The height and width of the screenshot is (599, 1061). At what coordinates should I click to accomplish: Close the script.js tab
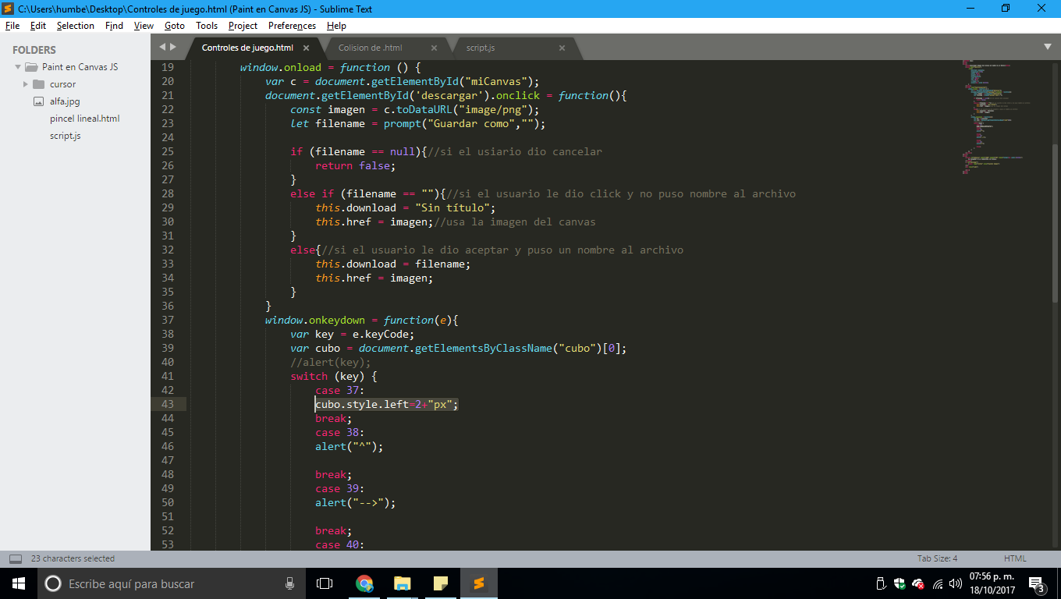click(x=562, y=48)
